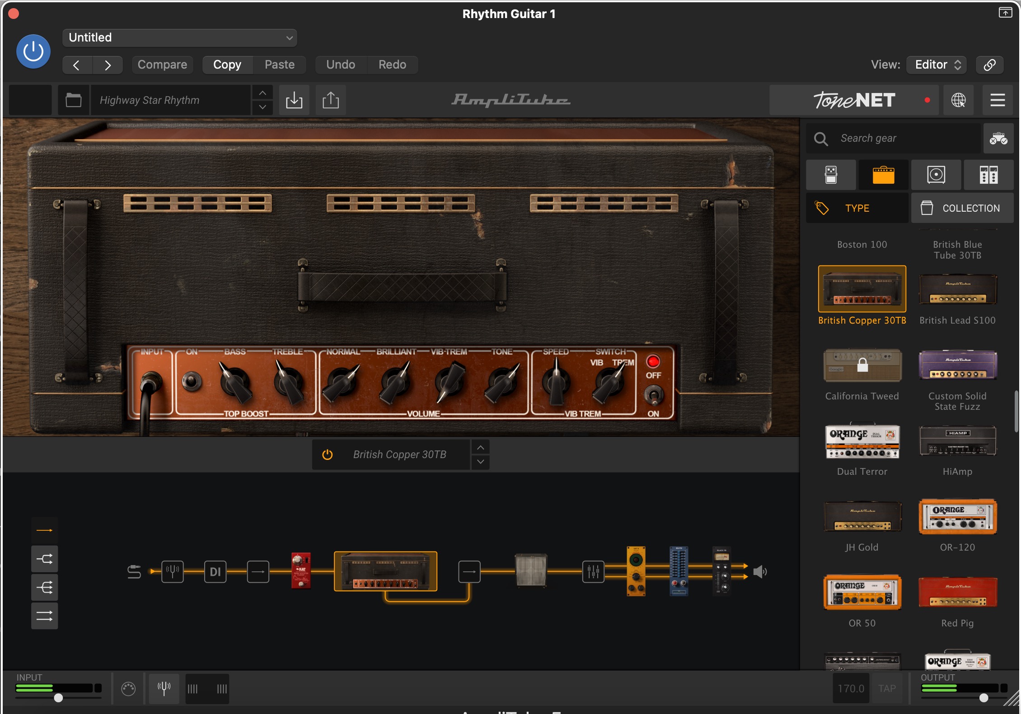Click the Redo button
1021x714 pixels.
(x=392, y=65)
